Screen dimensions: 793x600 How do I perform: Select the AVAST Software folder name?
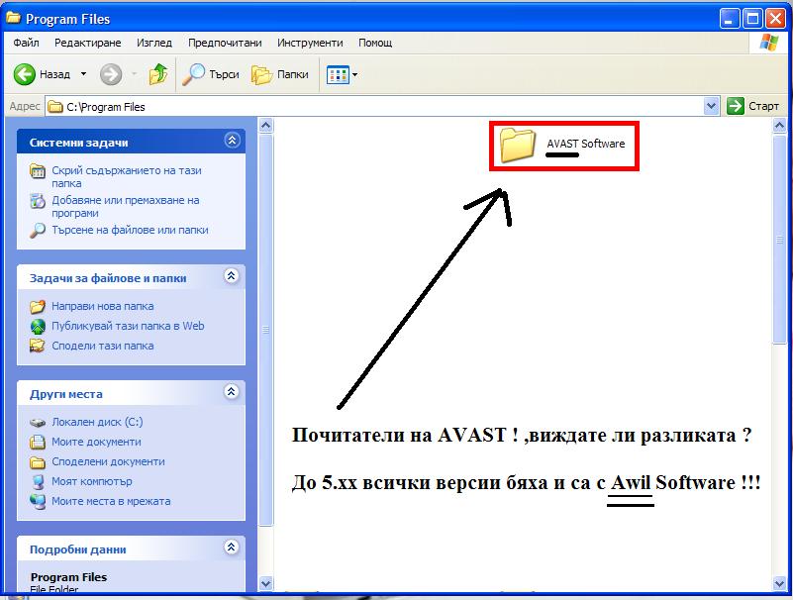point(586,144)
